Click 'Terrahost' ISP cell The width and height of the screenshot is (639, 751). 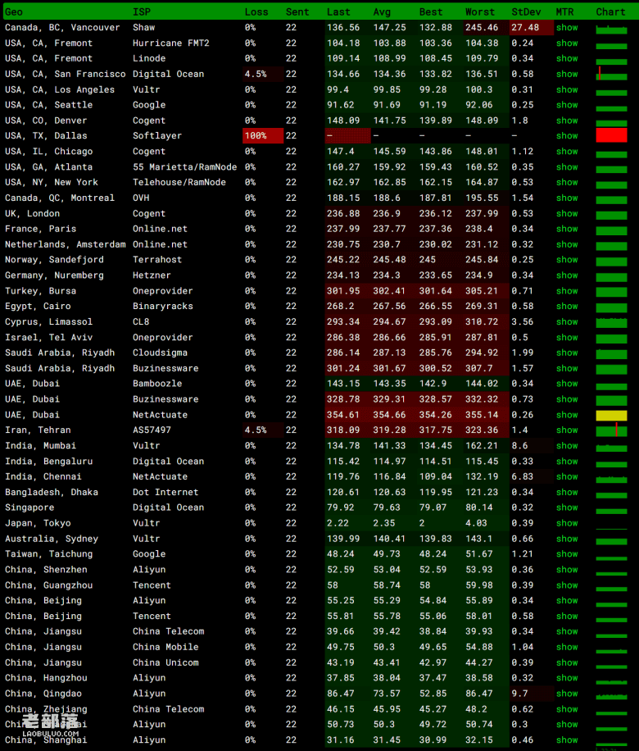point(157,260)
